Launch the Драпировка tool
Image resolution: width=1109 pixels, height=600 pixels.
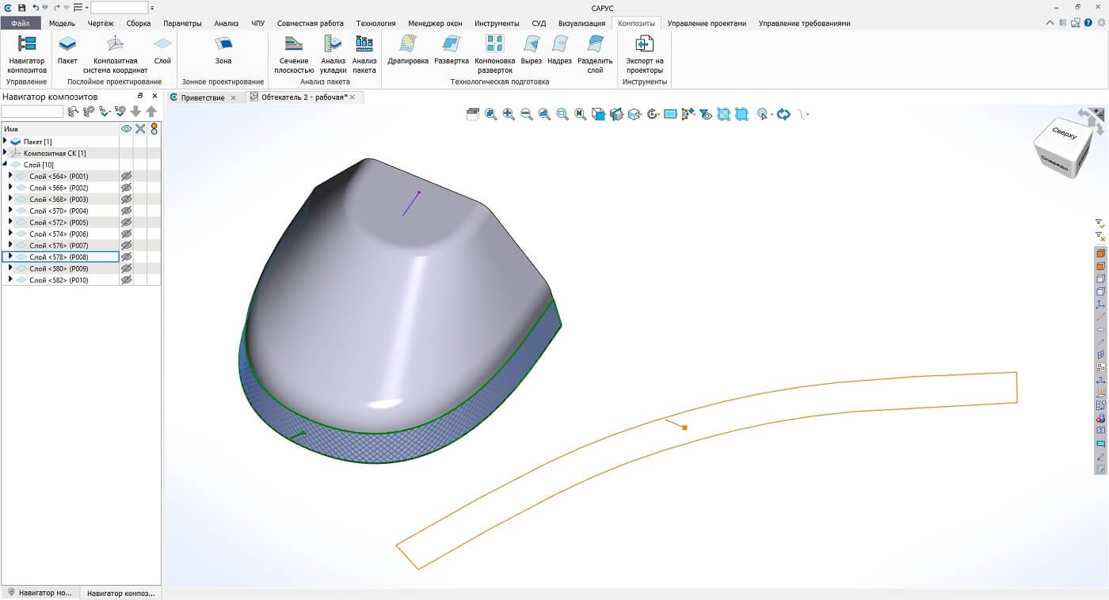pyautogui.click(x=408, y=50)
